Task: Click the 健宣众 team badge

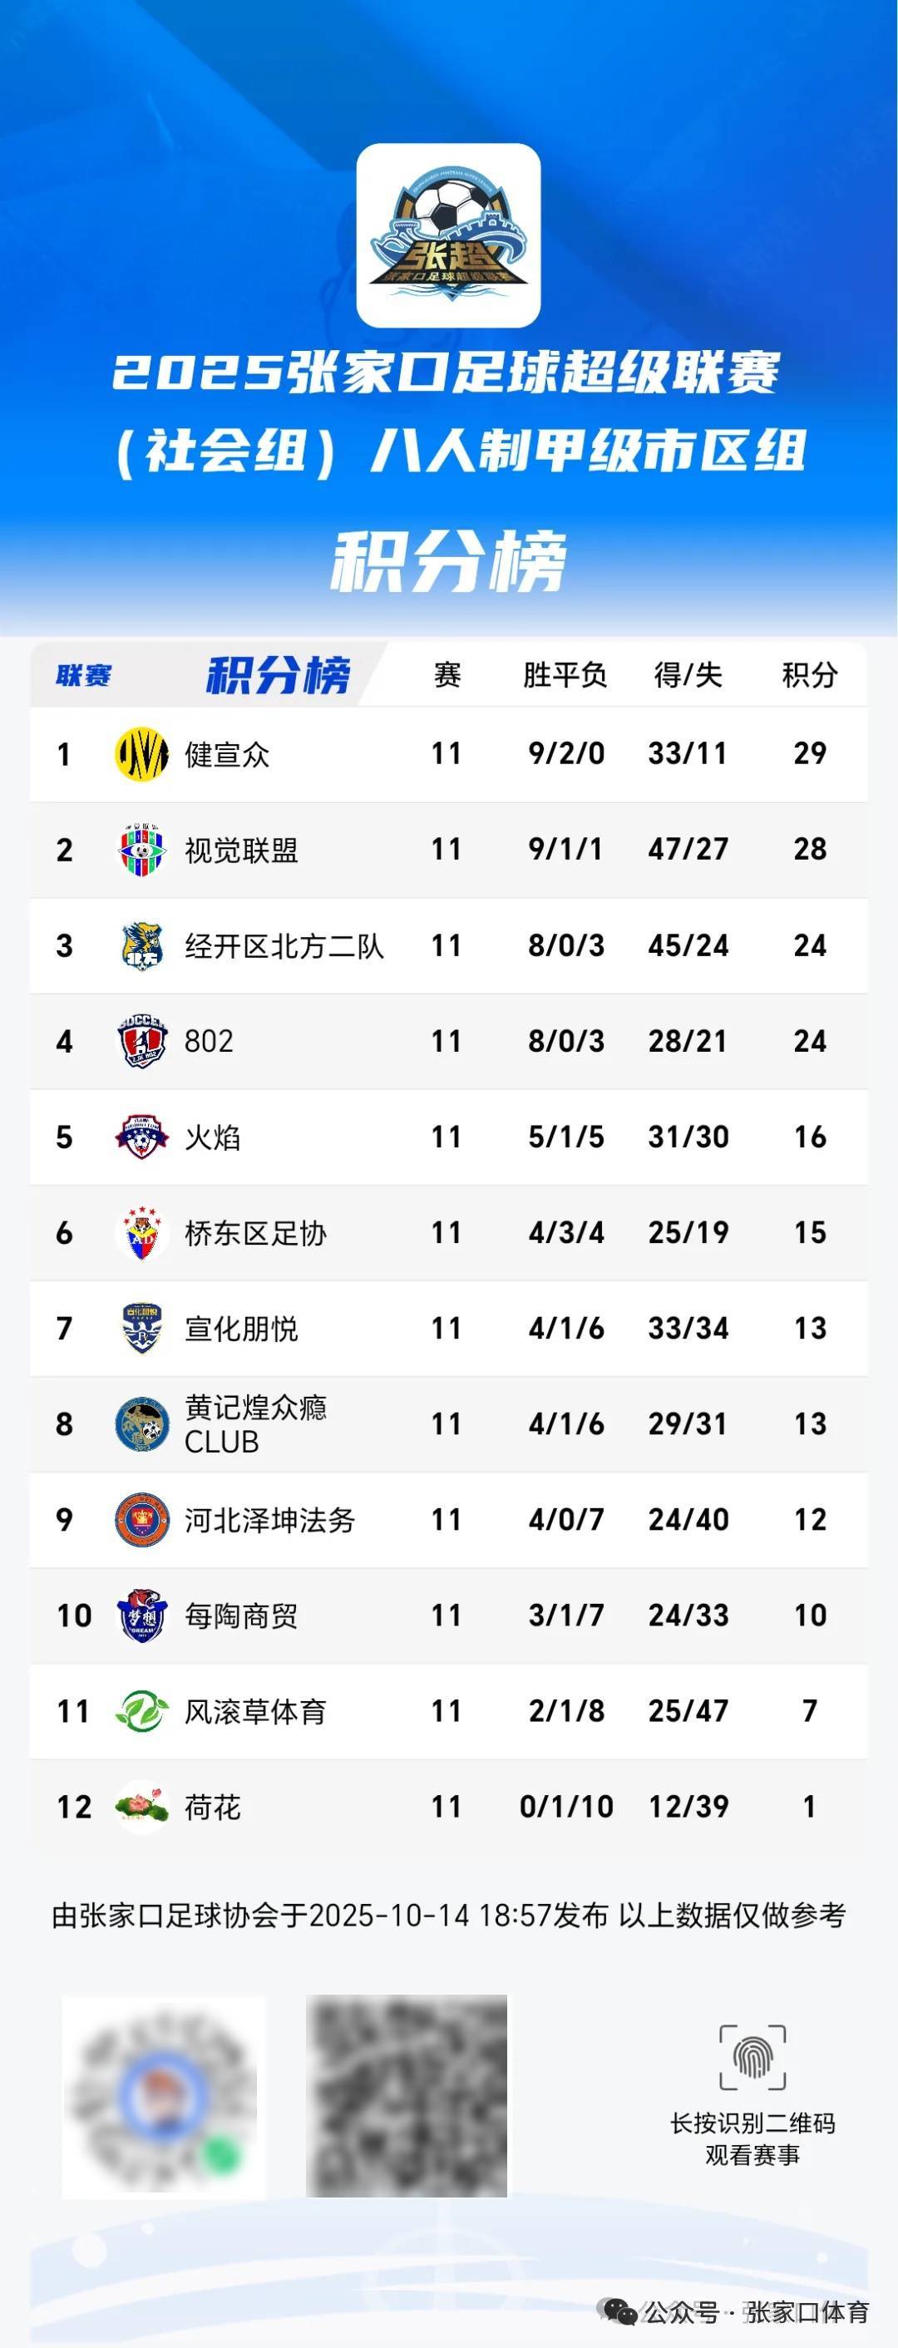Action: pos(142,754)
